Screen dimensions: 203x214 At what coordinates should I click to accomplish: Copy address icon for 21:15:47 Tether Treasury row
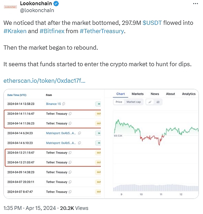[x=70, y=153]
